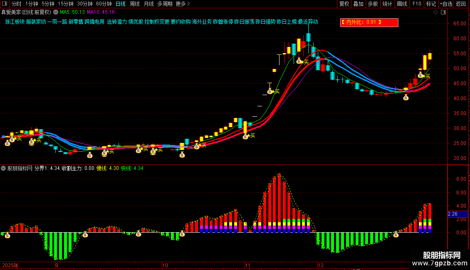This screenshot has width=470, height=270.
Task: Click the MA5: 50.13 legend value
Action: click(x=72, y=12)
